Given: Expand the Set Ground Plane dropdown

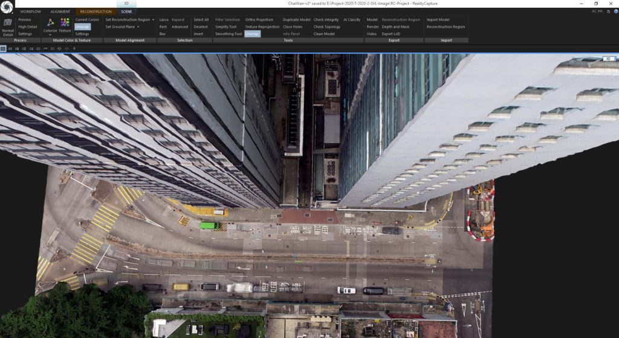Looking at the screenshot, I should pos(138,27).
